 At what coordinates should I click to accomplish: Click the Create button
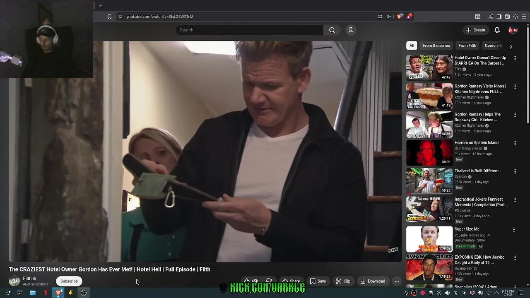(x=475, y=30)
